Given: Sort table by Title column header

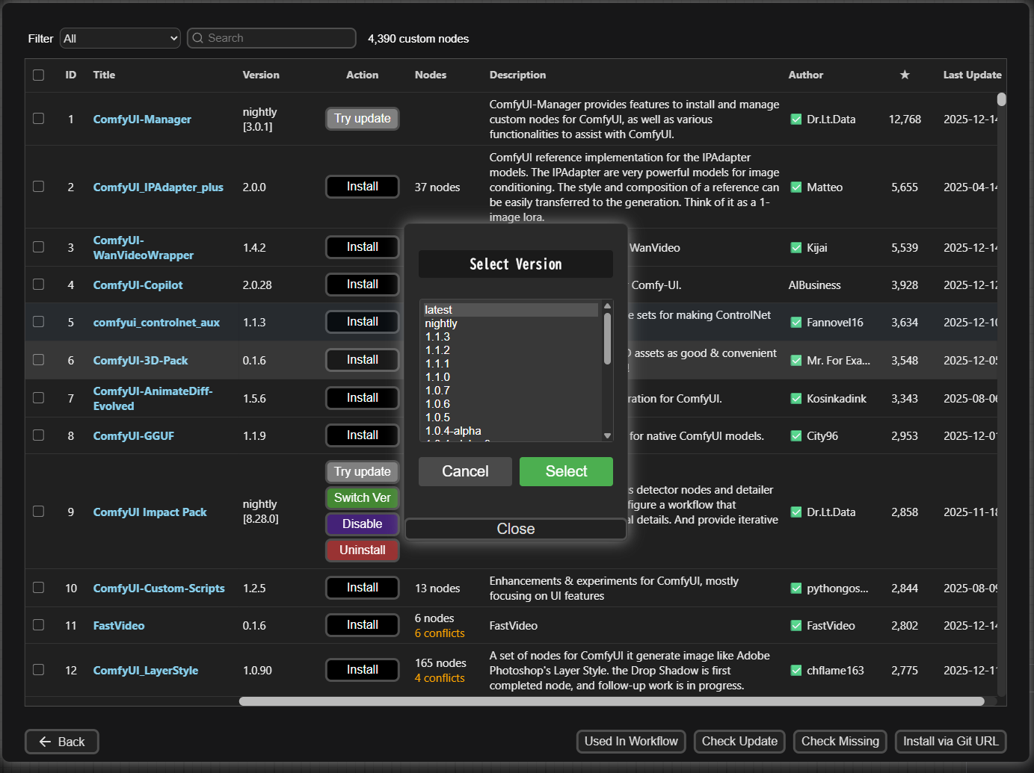Looking at the screenshot, I should pyautogui.click(x=104, y=75).
